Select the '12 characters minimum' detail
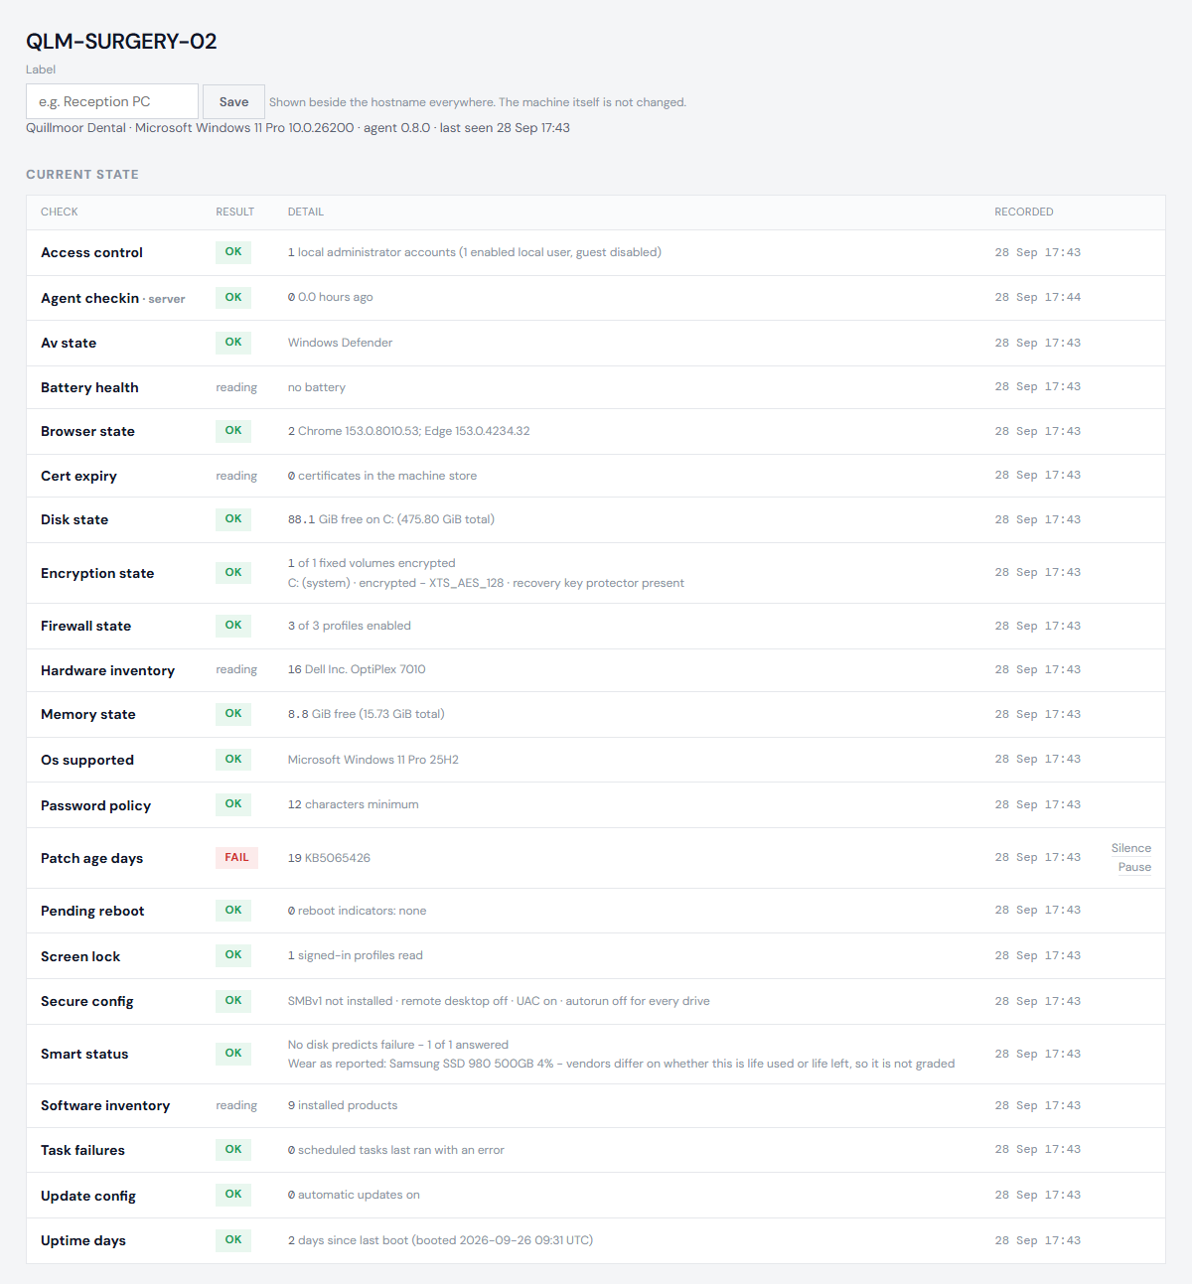Image resolution: width=1192 pixels, height=1284 pixels. point(353,804)
